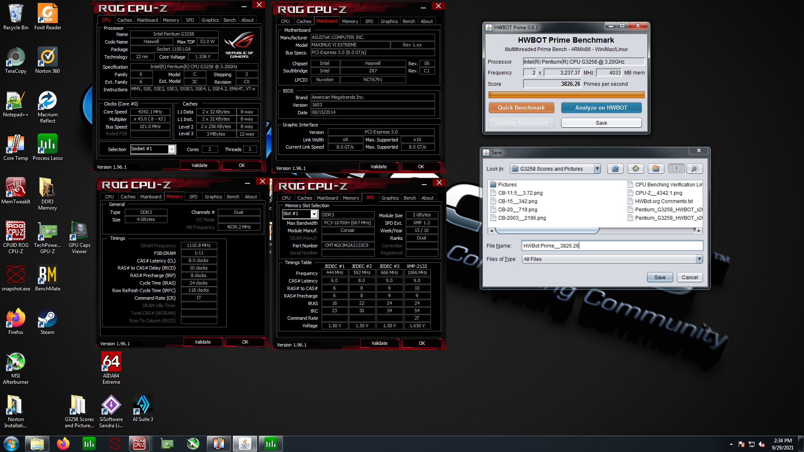Open About tab in Memory CPU-Z window
Screen dimensions: 804x452
(251, 197)
